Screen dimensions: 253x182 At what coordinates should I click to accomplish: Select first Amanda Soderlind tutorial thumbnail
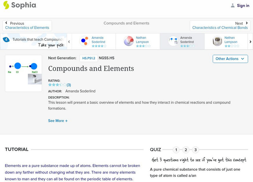click(x=84, y=41)
